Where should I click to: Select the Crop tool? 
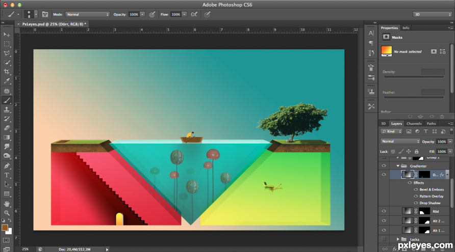(x=7, y=72)
